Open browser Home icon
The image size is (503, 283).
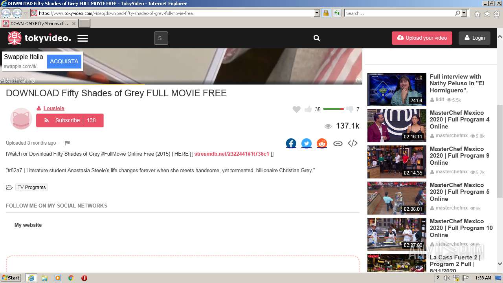coord(477,14)
